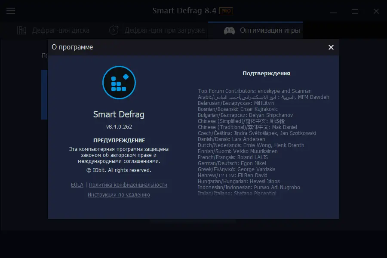Viewport: 387px width, 258px height.
Task: Open the EULA link
Action: click(77, 184)
